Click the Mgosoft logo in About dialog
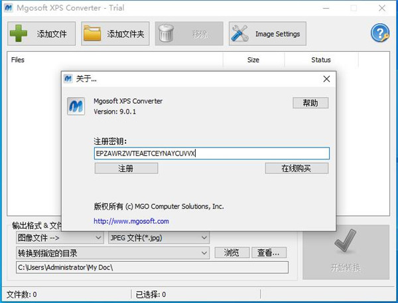Viewport: 398px width, 303px height. click(x=76, y=106)
